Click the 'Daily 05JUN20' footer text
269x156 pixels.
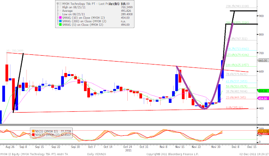(x=96, y=154)
